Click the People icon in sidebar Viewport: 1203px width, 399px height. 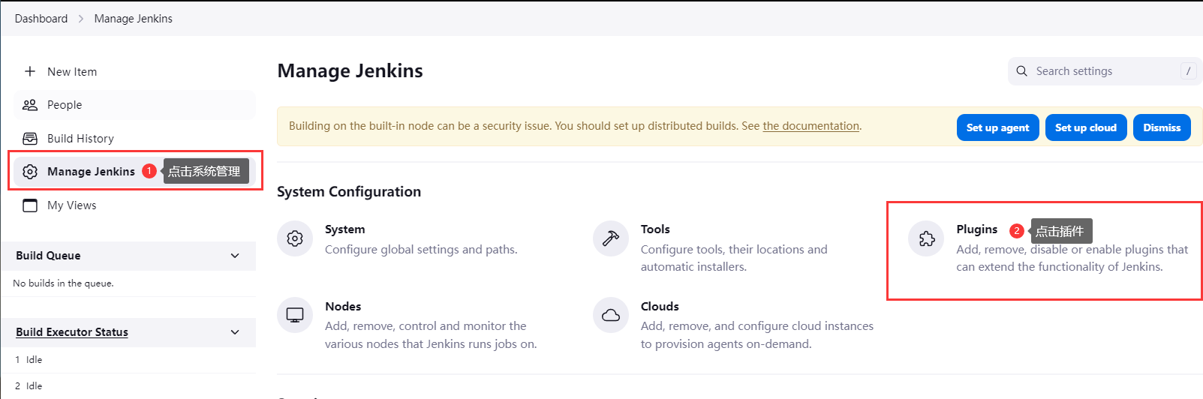(30, 105)
